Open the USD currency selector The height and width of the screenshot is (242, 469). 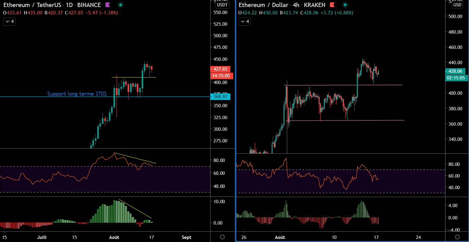[457, 5]
